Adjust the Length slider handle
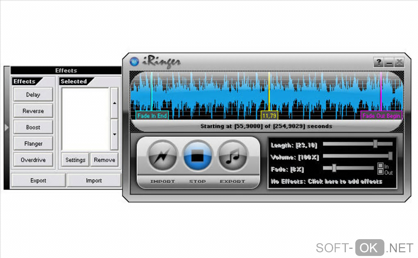 click(x=375, y=144)
